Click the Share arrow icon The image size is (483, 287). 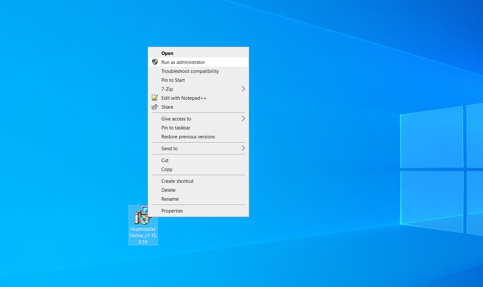click(x=155, y=107)
